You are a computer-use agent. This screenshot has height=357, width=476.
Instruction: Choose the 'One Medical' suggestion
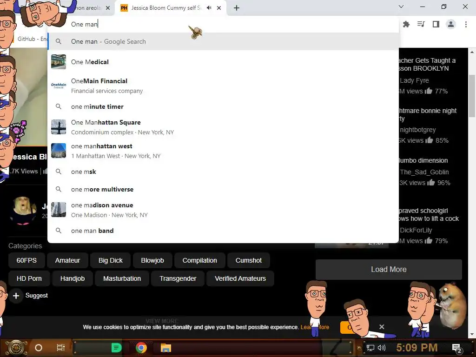[x=223, y=62]
